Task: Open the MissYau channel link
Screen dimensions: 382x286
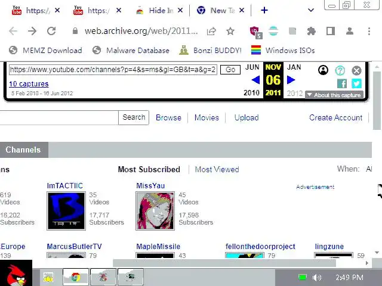Action: pos(150,186)
